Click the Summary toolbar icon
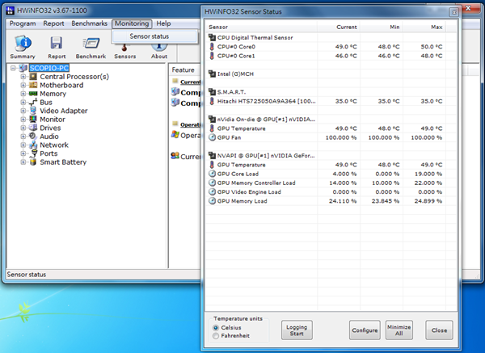The image size is (485, 353). 23,44
